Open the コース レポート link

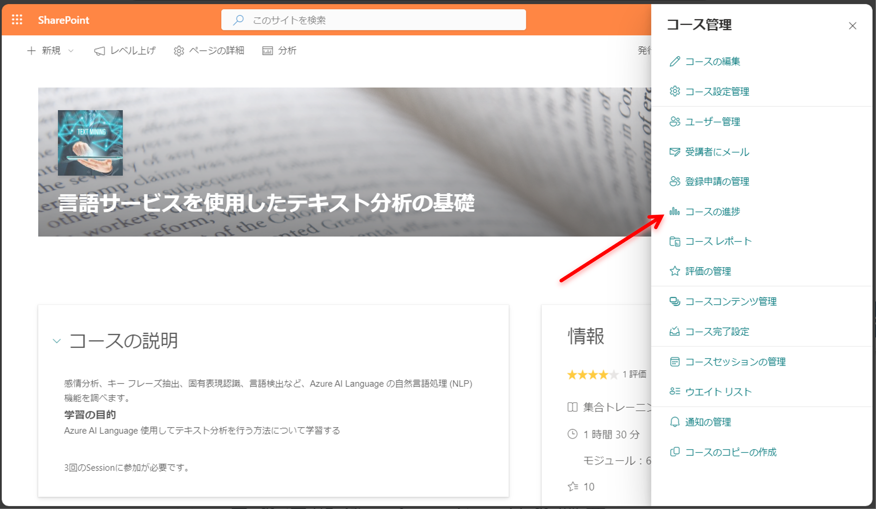pos(718,241)
